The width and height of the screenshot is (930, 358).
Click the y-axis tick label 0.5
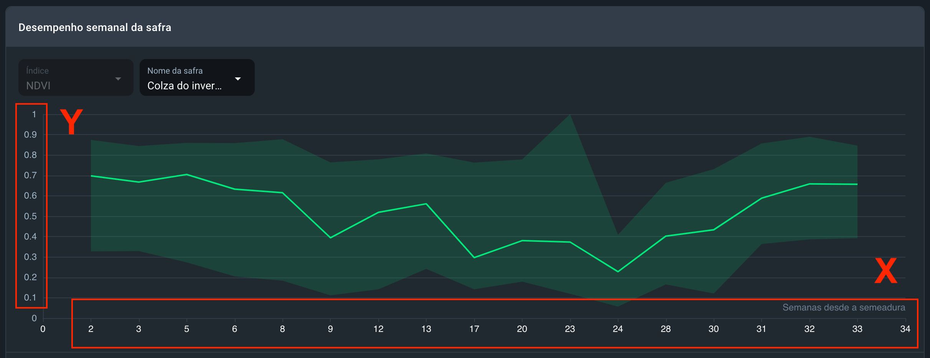tap(31, 216)
